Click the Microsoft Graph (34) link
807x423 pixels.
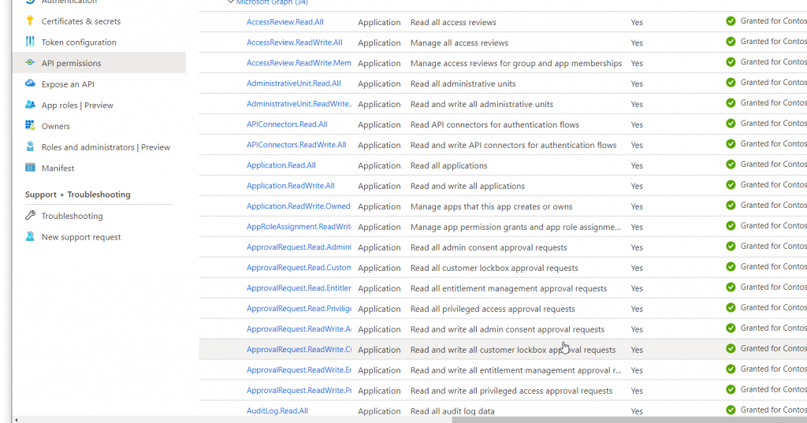[x=272, y=2]
